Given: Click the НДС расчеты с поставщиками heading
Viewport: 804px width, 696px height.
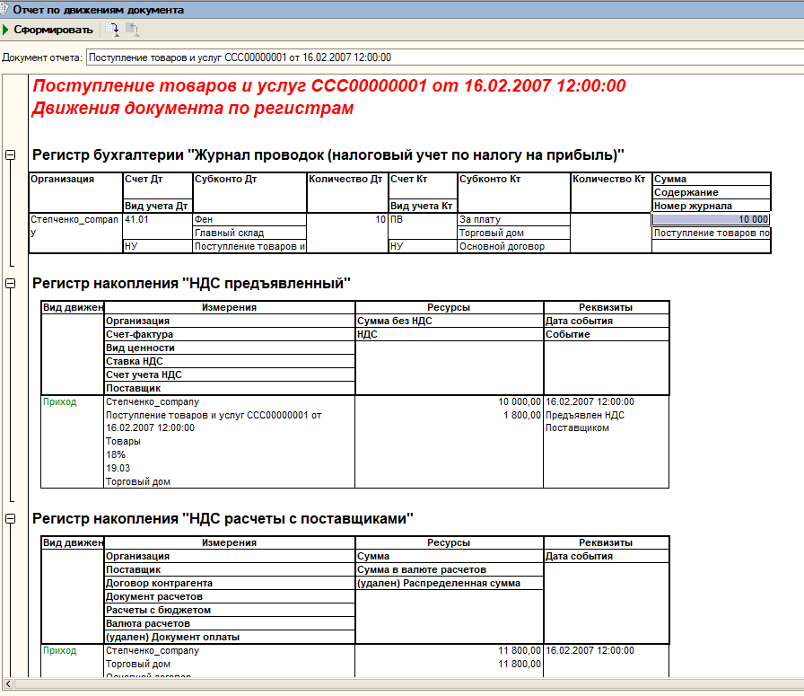Looking at the screenshot, I should tap(223, 519).
